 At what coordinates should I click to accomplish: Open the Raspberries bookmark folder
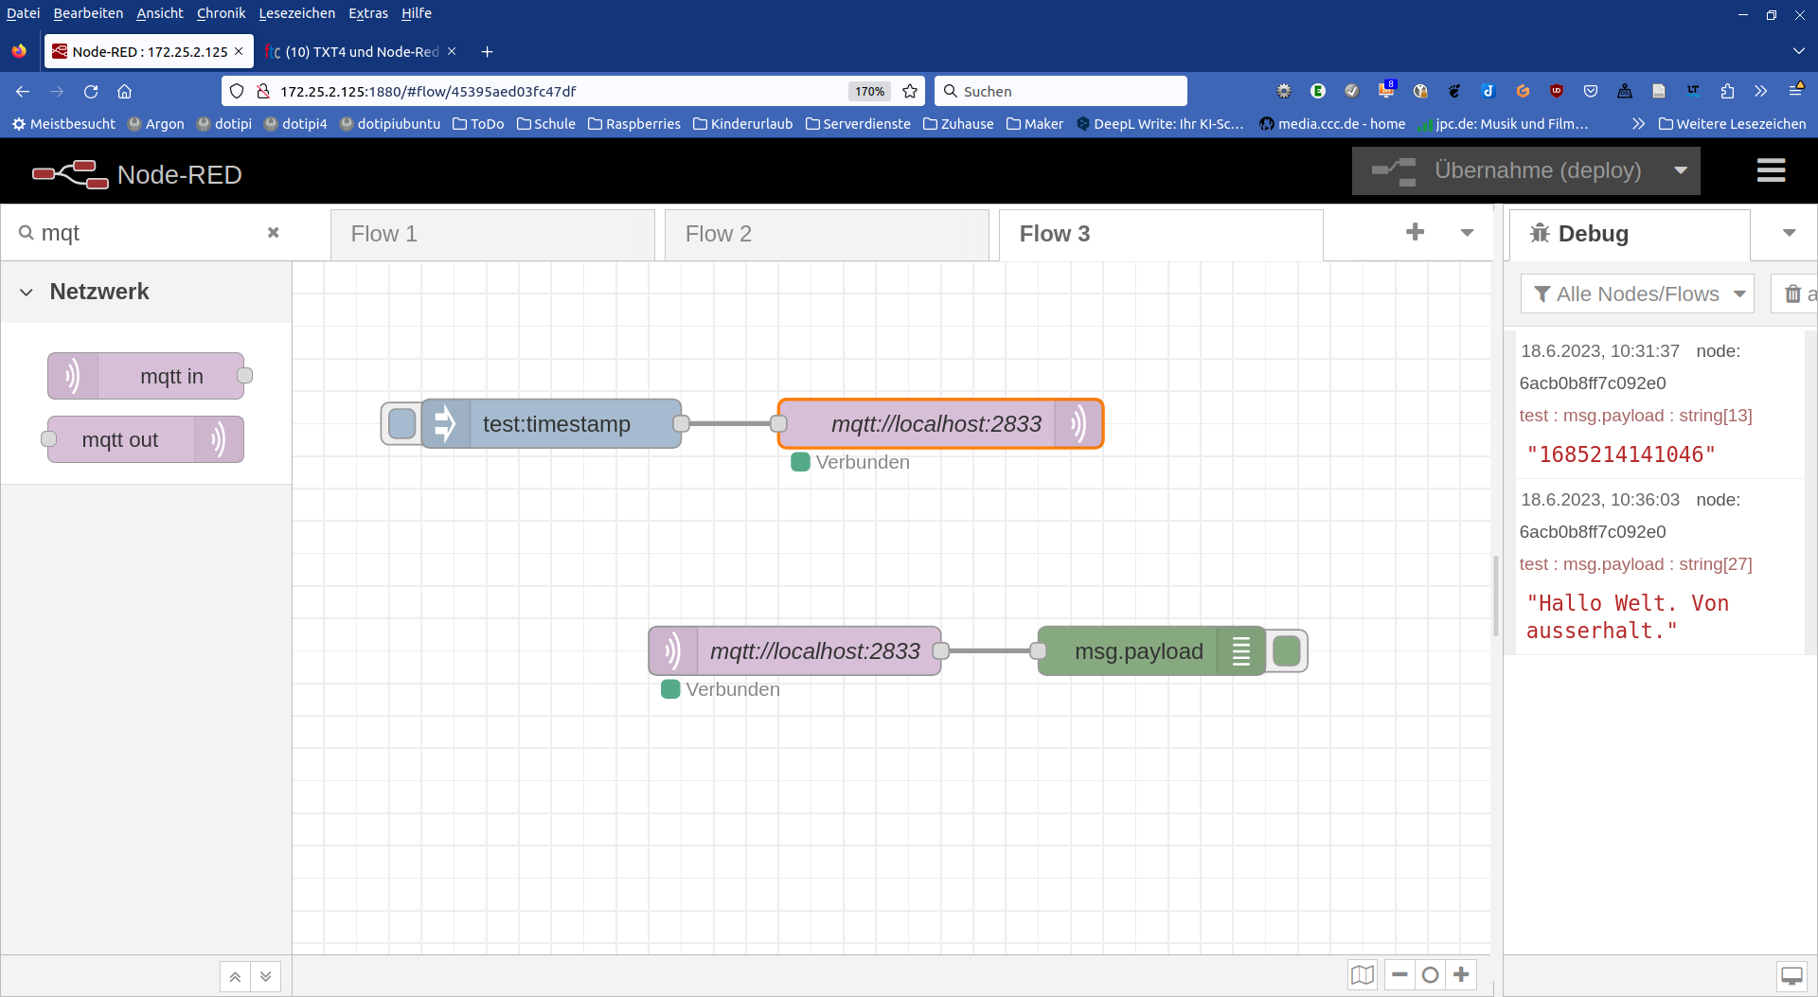[x=634, y=123]
